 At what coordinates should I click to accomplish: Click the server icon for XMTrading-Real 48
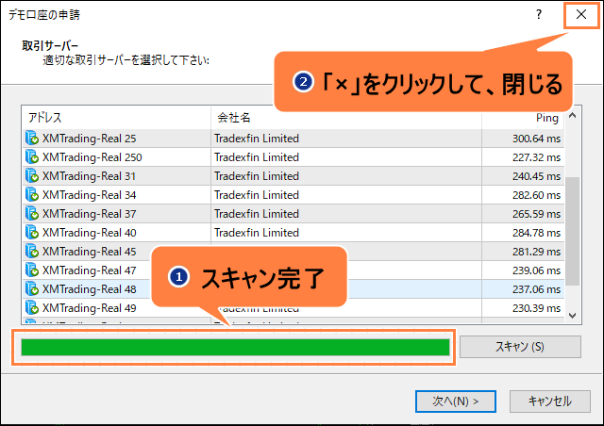(x=31, y=289)
